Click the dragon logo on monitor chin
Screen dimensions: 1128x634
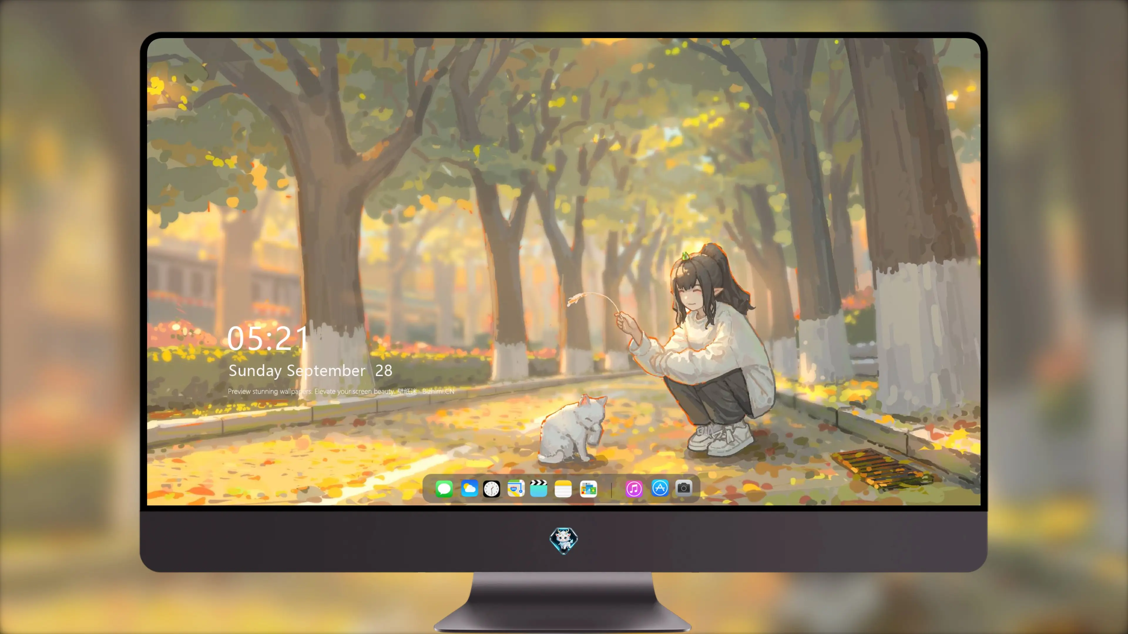564,540
